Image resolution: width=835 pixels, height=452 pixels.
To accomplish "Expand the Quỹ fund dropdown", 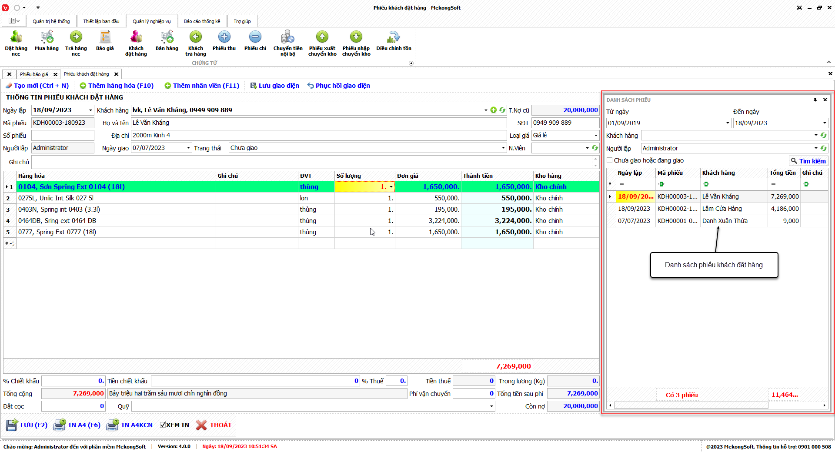I will pyautogui.click(x=491, y=406).
